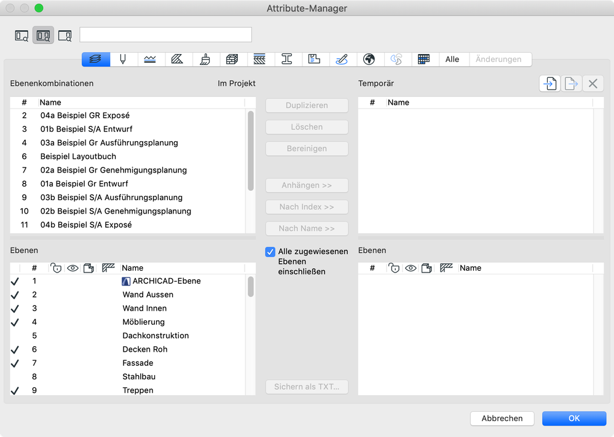Select the Stahlbau layer
This screenshot has width=614, height=437.
coord(128,377)
